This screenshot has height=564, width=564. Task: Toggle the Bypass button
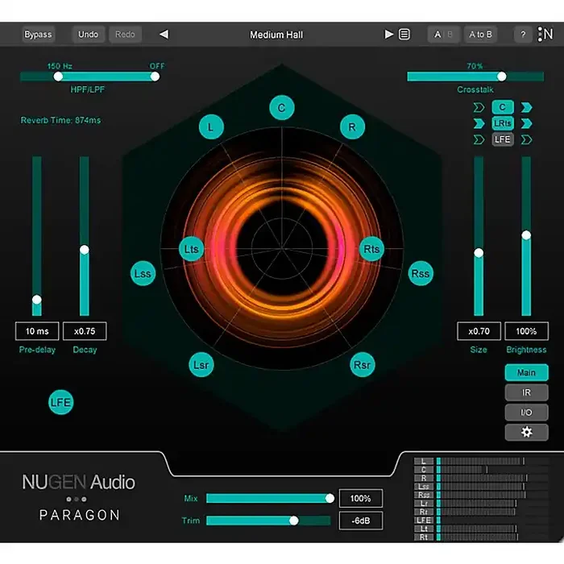38,35
